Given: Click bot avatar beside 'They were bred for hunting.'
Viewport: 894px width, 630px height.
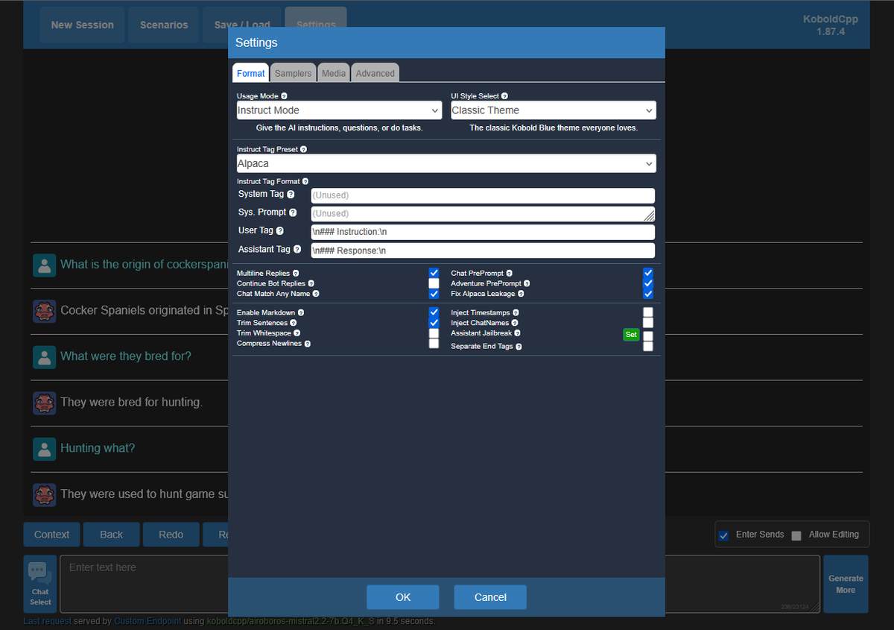Looking at the screenshot, I should (x=45, y=403).
